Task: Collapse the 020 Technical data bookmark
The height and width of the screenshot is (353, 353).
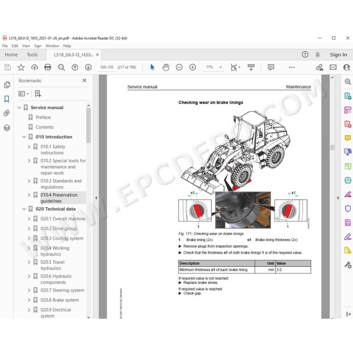Action: point(24,209)
